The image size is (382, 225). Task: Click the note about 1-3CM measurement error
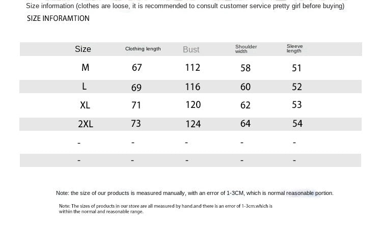[x=195, y=193]
